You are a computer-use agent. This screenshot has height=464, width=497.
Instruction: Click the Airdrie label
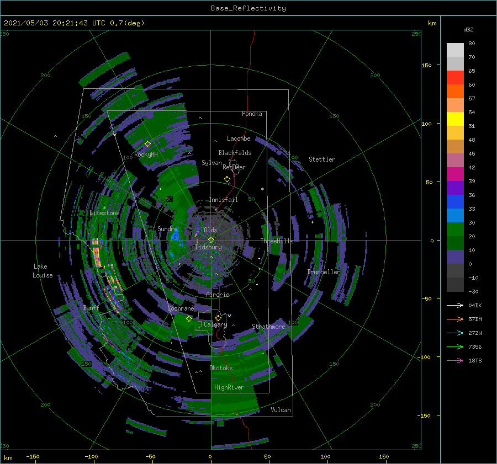(x=218, y=295)
